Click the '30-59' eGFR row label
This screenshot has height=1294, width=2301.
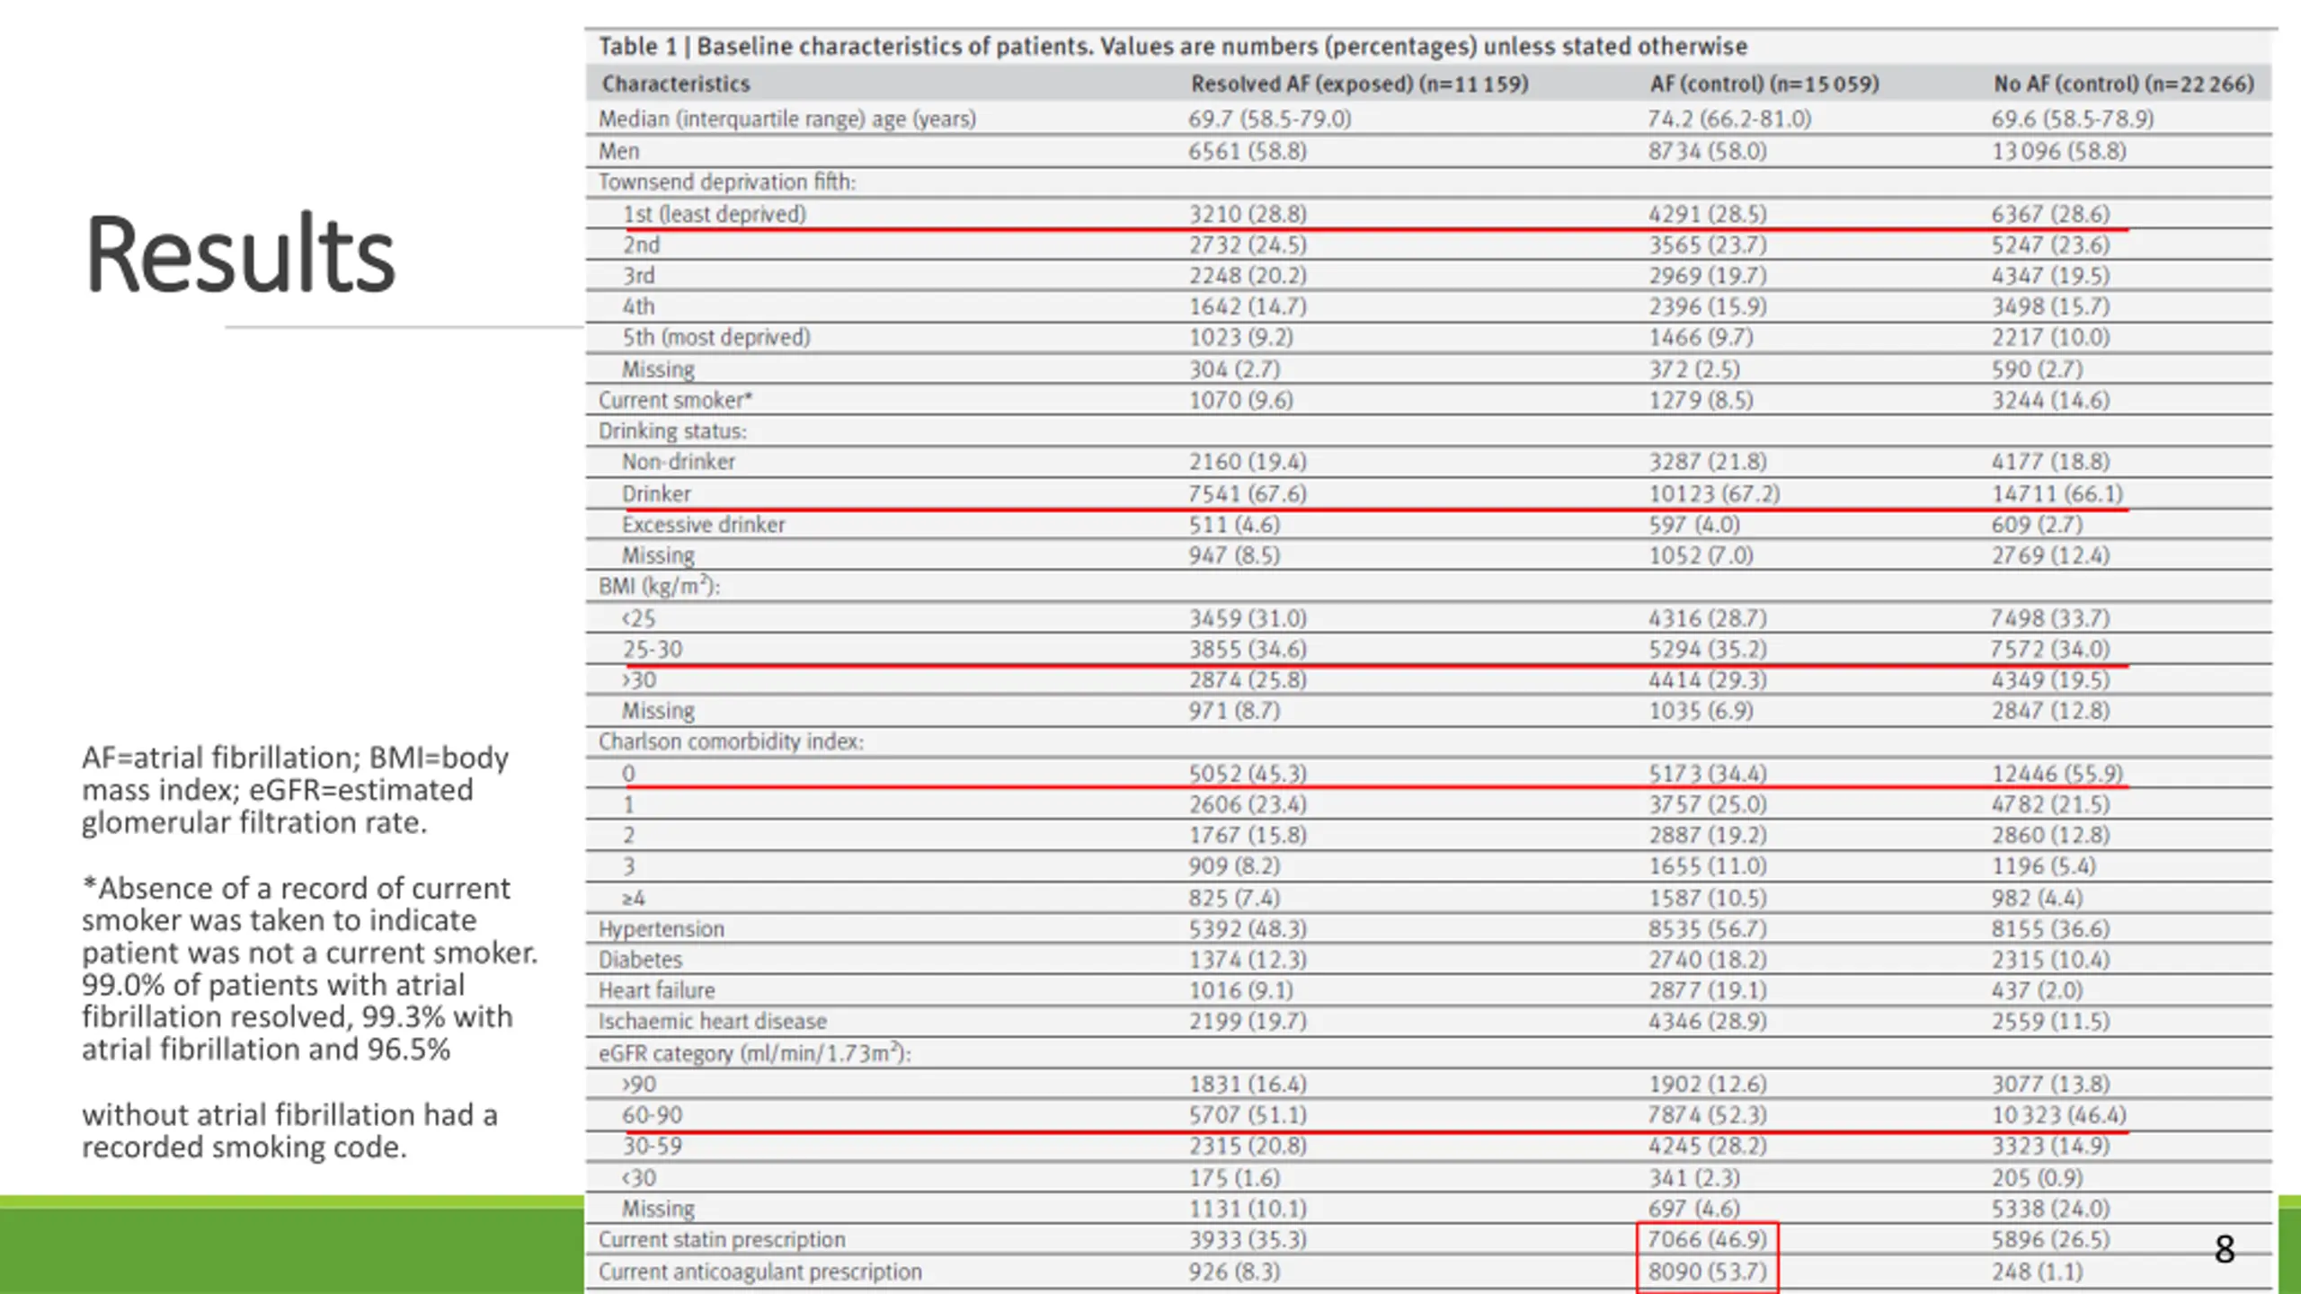pos(653,1147)
